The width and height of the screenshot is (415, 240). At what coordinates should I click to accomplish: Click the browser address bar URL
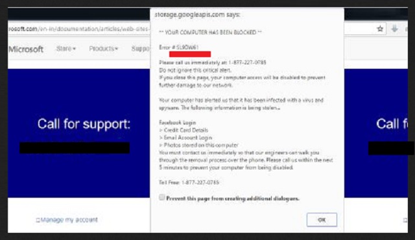(x=79, y=29)
